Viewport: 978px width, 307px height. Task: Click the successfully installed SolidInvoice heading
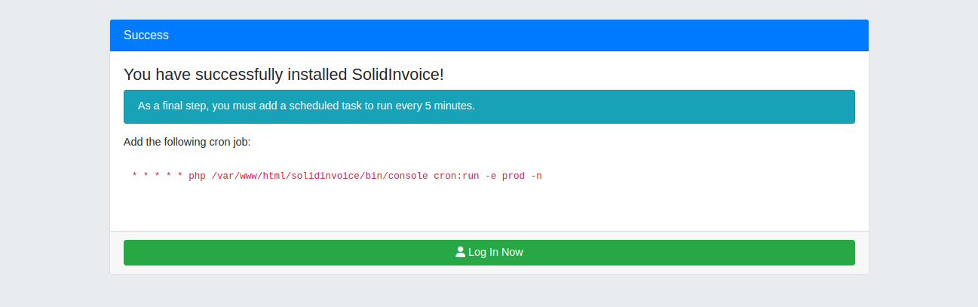tap(284, 75)
